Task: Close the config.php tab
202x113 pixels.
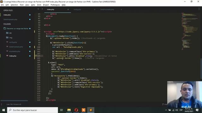Action: 95,9
